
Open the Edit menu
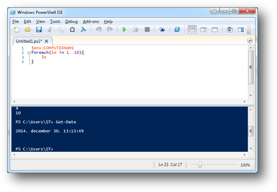[27, 21]
